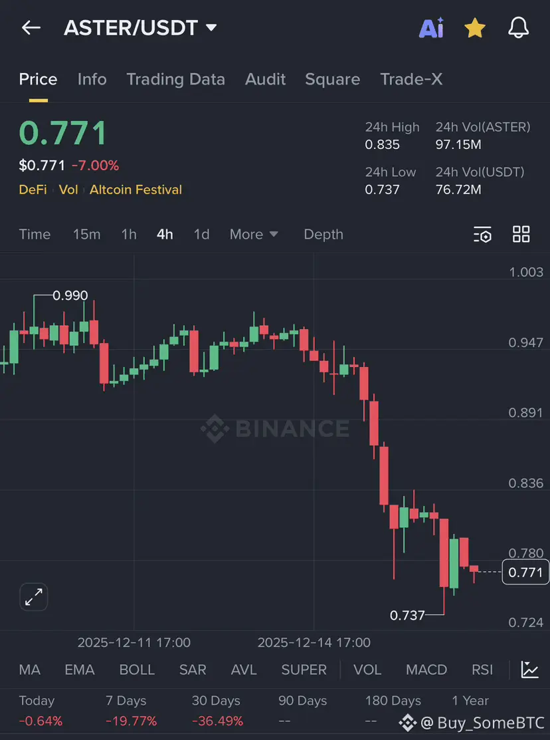Enable the BOLL indicator

[137, 670]
